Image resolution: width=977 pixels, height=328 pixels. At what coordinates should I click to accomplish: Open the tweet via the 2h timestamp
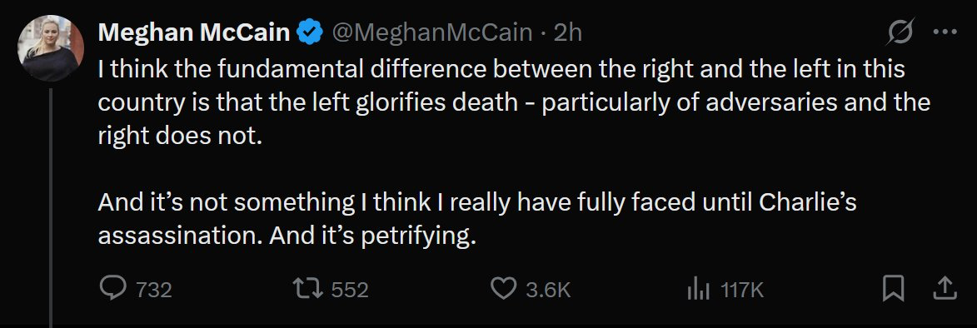(x=568, y=32)
